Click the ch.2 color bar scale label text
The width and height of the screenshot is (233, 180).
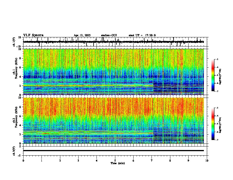[x=221, y=125]
